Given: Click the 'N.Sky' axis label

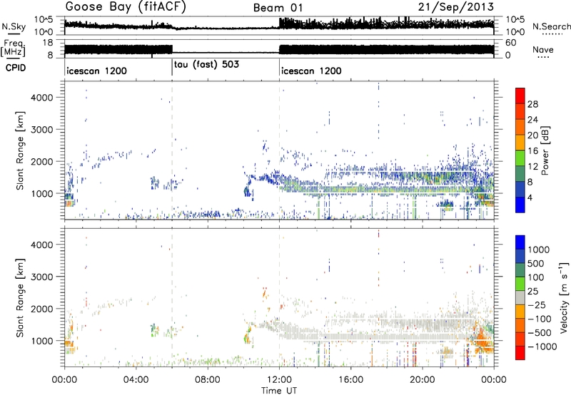Looking at the screenshot, I should click(x=14, y=26).
